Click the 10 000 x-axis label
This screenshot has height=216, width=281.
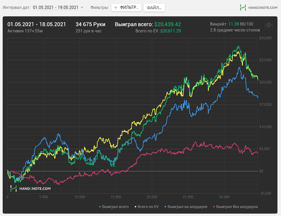pos(79,197)
